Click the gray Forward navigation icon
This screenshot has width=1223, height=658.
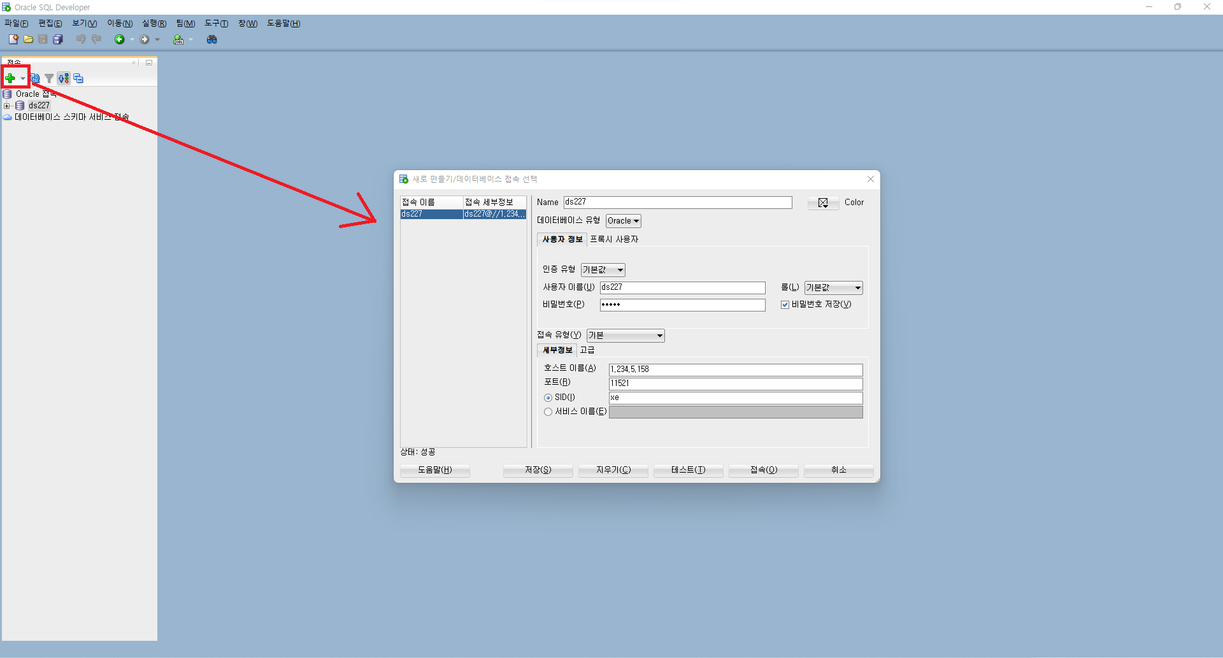(x=145, y=39)
